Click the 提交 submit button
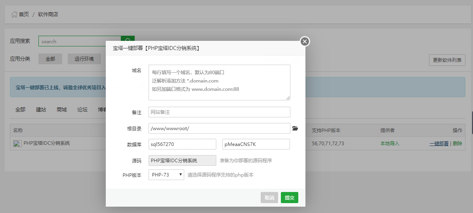Image resolution: width=473 pixels, height=213 pixels. pyautogui.click(x=289, y=198)
